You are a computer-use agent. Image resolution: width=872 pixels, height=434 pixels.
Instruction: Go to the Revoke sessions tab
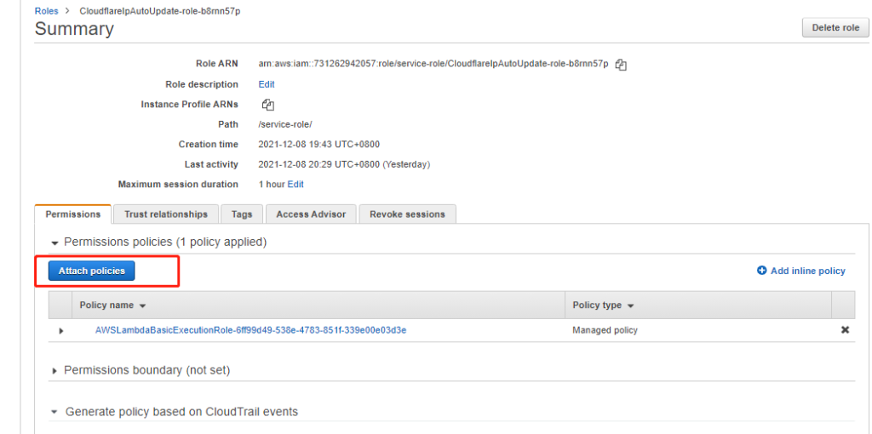tap(407, 214)
